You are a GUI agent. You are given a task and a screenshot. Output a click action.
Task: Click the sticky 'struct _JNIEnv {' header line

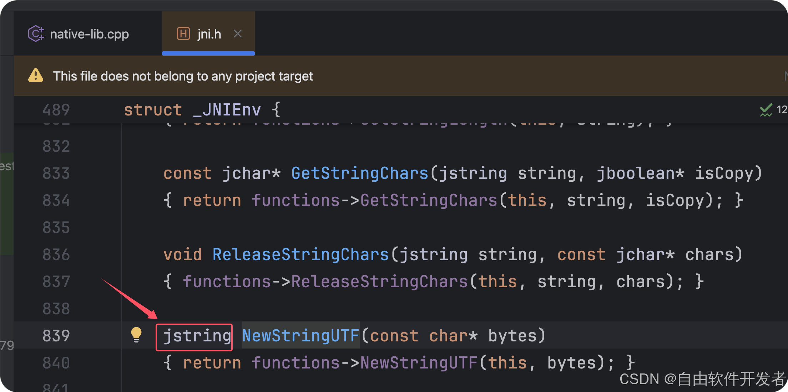[x=202, y=110]
